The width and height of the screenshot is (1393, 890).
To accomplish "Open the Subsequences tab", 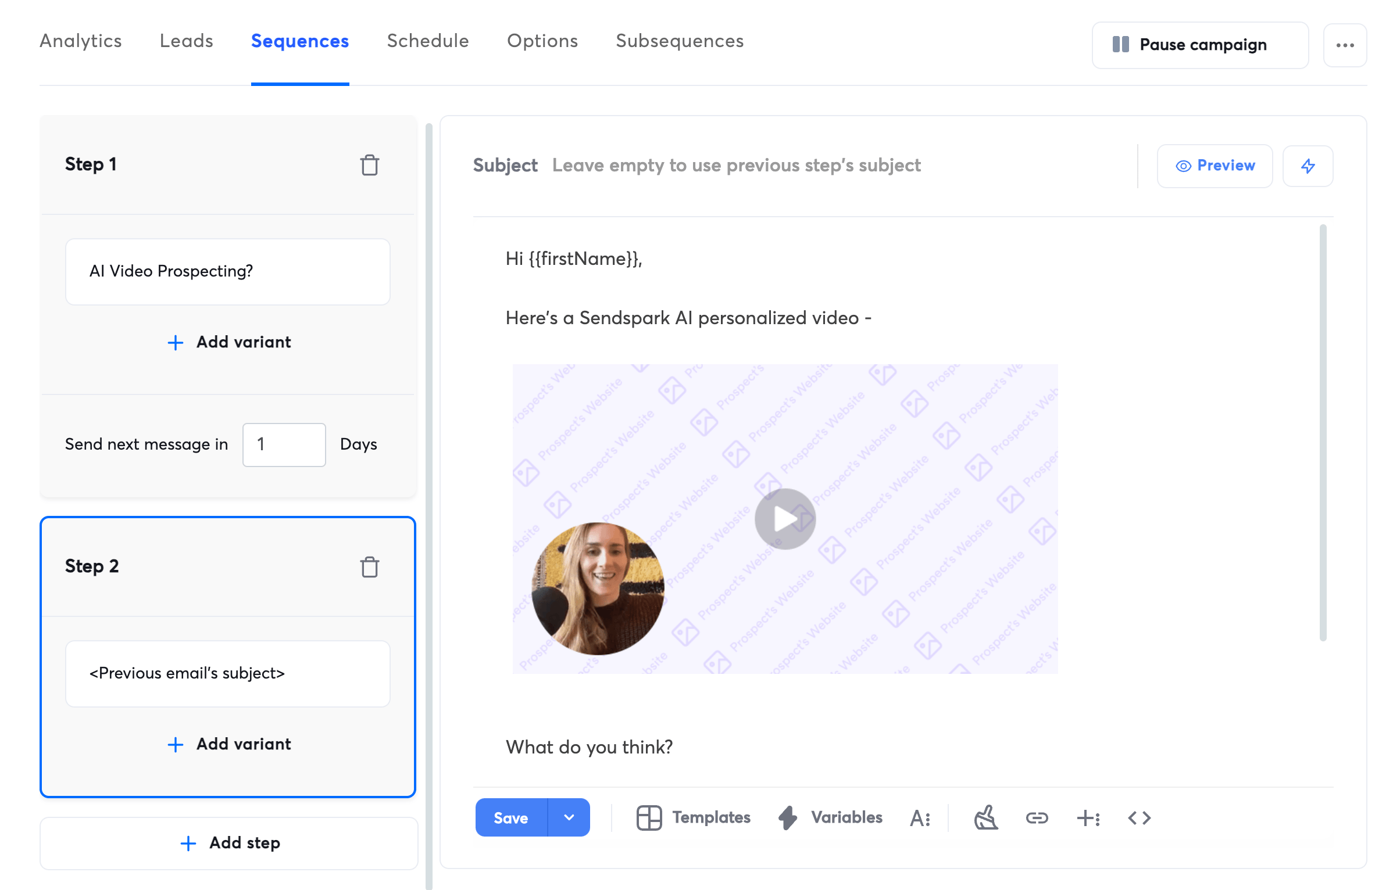I will coord(679,41).
